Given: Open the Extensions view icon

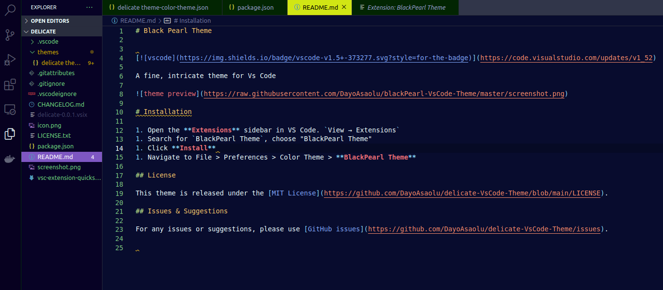Looking at the screenshot, I should coord(10,85).
